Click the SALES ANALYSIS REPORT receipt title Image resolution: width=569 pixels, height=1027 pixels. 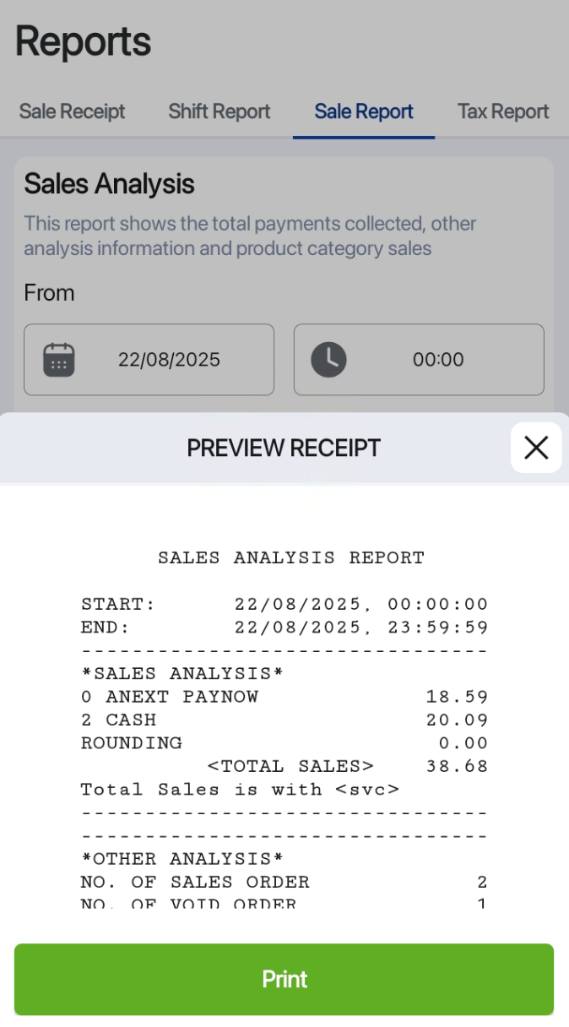click(291, 558)
